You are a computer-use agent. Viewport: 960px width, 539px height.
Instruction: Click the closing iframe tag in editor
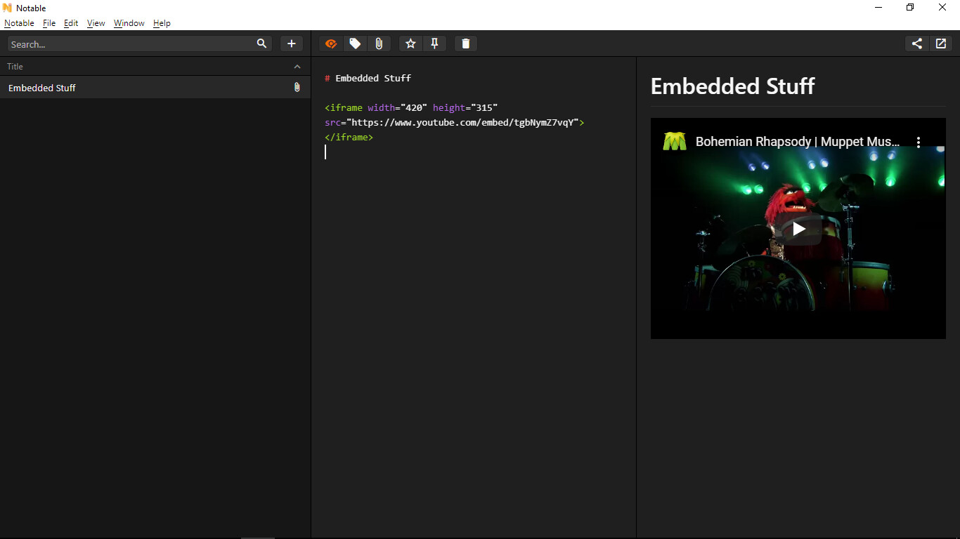tap(349, 137)
